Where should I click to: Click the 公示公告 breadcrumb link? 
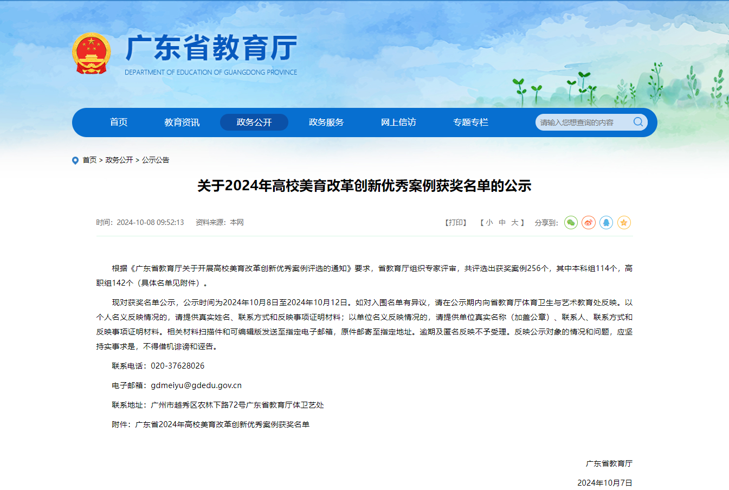(156, 160)
